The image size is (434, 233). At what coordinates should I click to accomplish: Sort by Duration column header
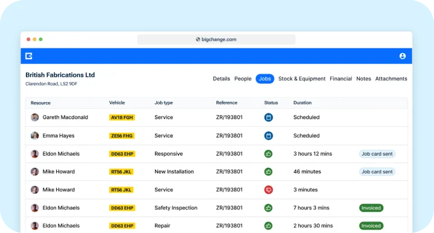pos(303,103)
